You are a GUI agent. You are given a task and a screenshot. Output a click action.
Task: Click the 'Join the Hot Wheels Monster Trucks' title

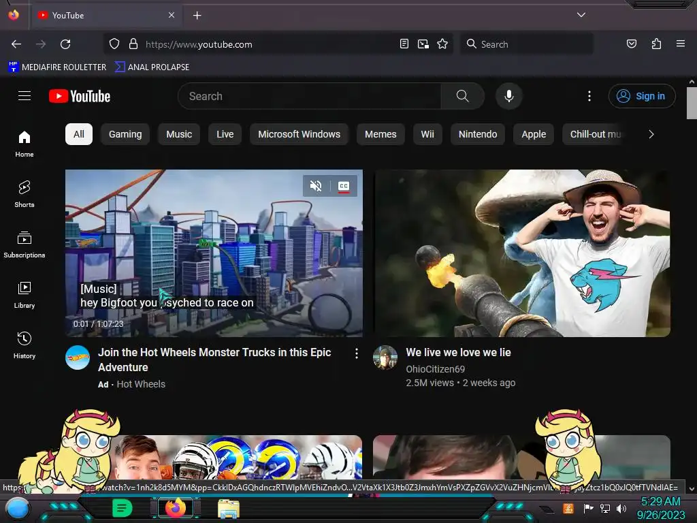tap(214, 360)
